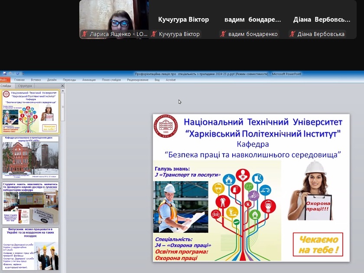Click the muted mic icon for Лариса Ященко
Screen dimensions: 364x273
point(84,34)
